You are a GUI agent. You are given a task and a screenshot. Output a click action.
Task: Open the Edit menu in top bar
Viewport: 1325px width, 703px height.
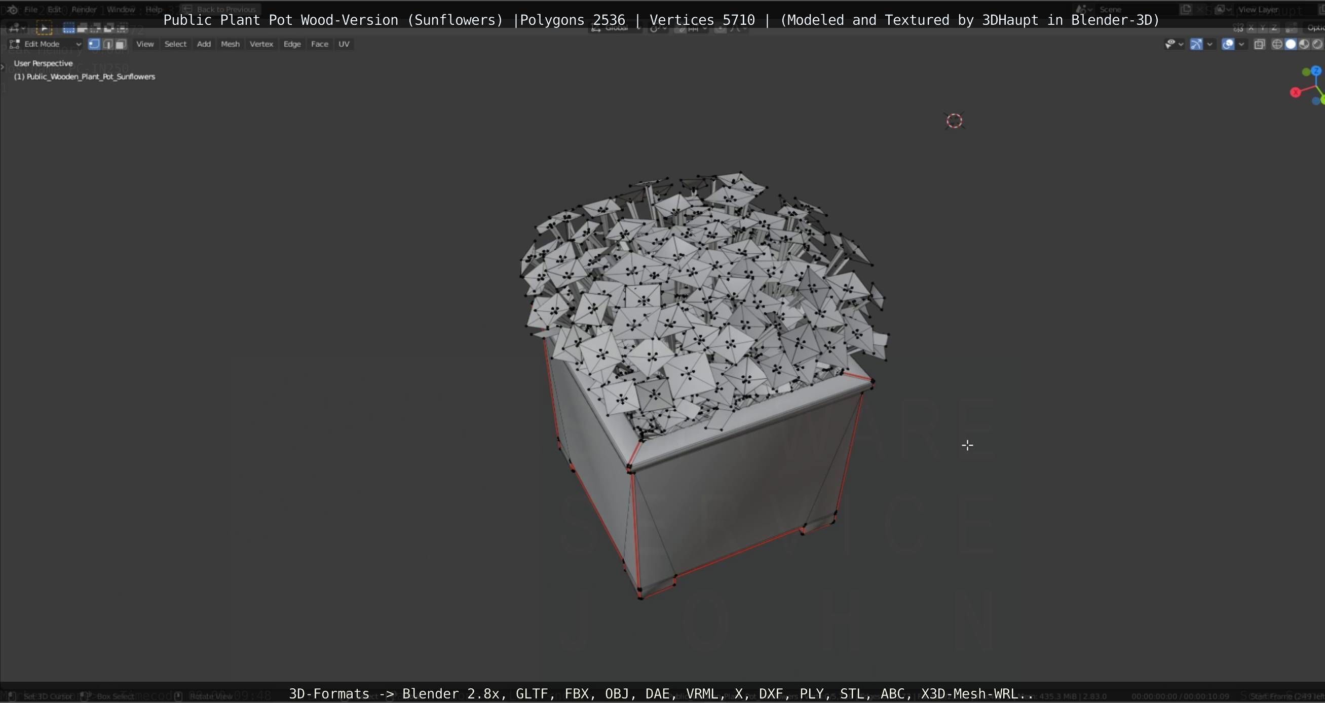(54, 9)
